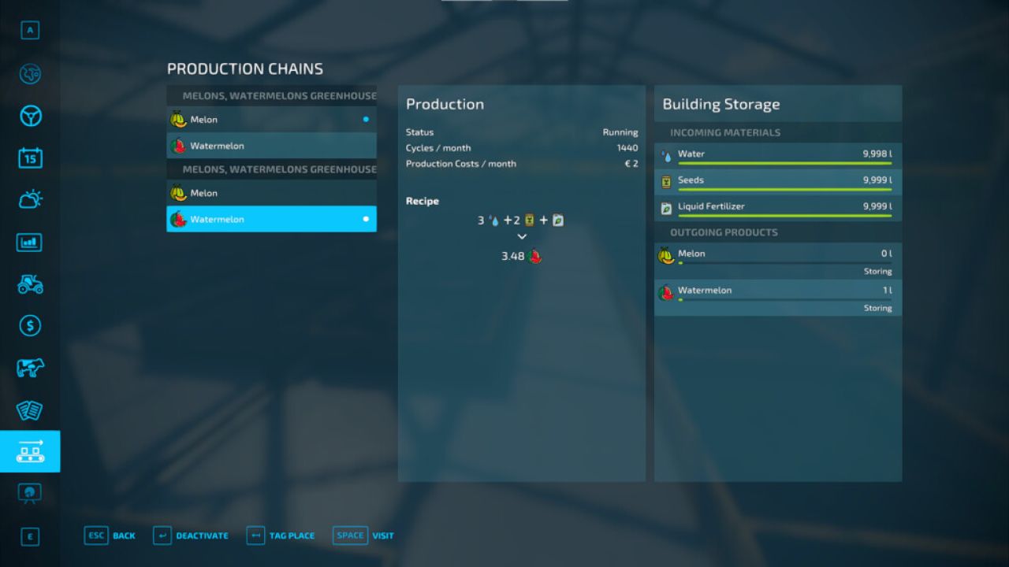Click the ESC Back button

click(110, 535)
